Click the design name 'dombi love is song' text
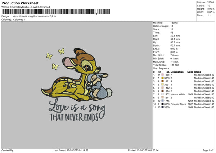 tap(35, 16)
